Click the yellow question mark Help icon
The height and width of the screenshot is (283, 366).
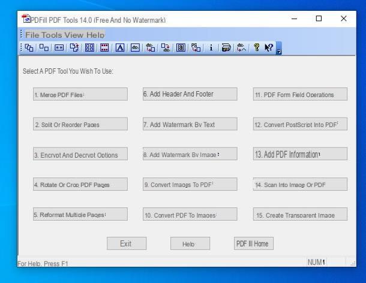257,47
